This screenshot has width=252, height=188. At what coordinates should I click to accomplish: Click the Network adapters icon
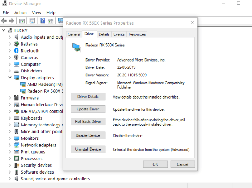(16, 145)
